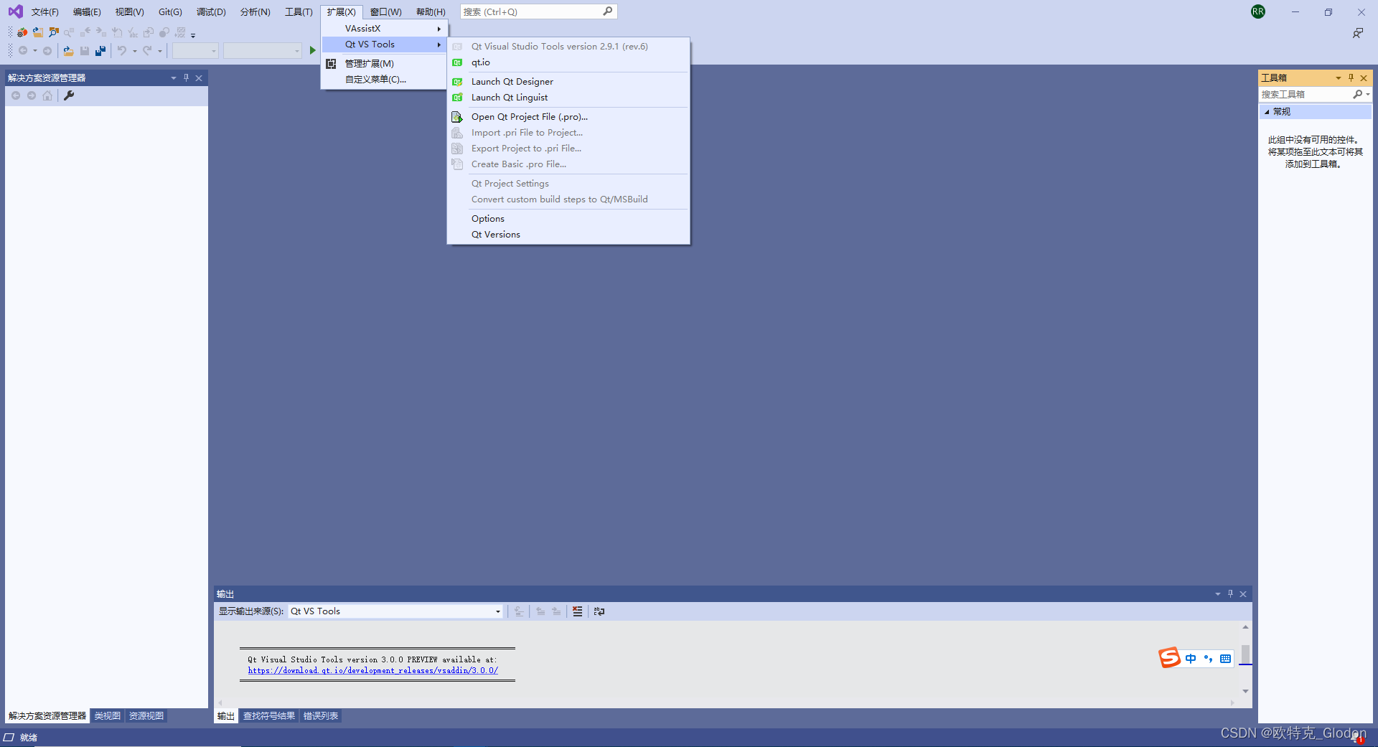This screenshot has width=1378, height=747.
Task: Open Solution Explorer window position dropdown
Action: [173, 77]
